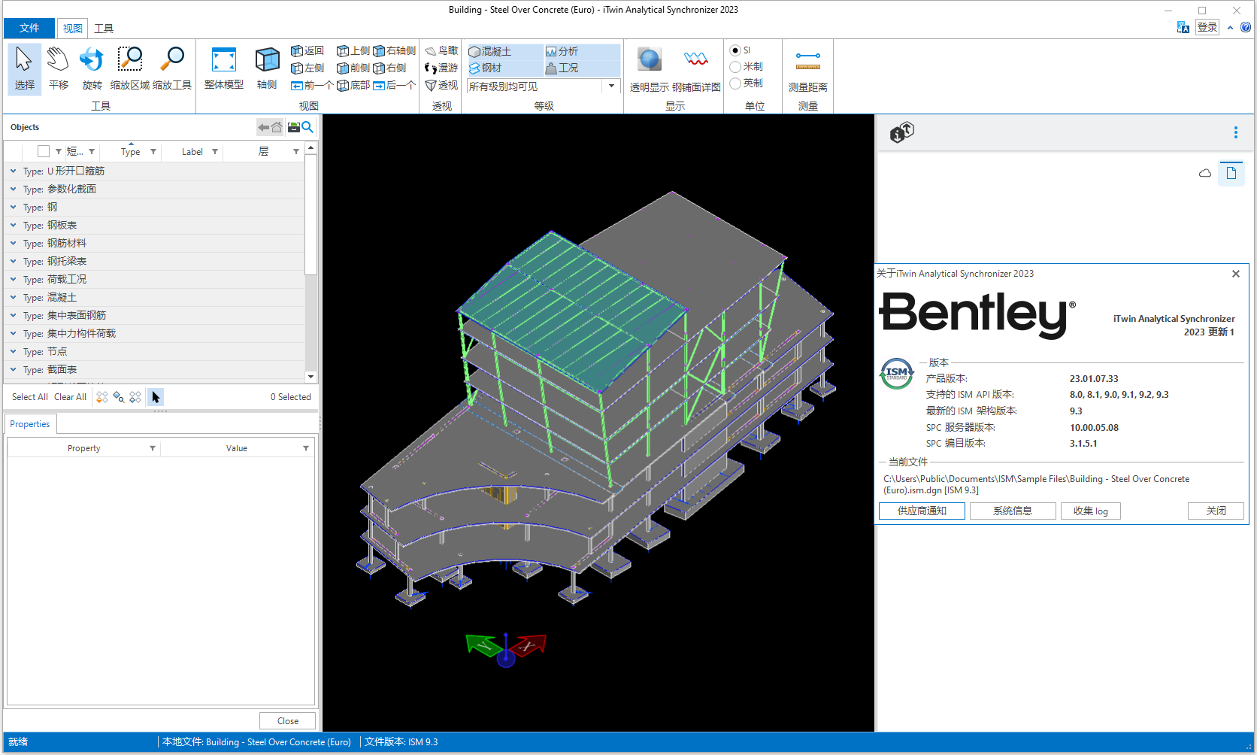This screenshot has height=755, width=1257.
Task: Switch to the 视图 ribbon tab
Action: pos(73,29)
